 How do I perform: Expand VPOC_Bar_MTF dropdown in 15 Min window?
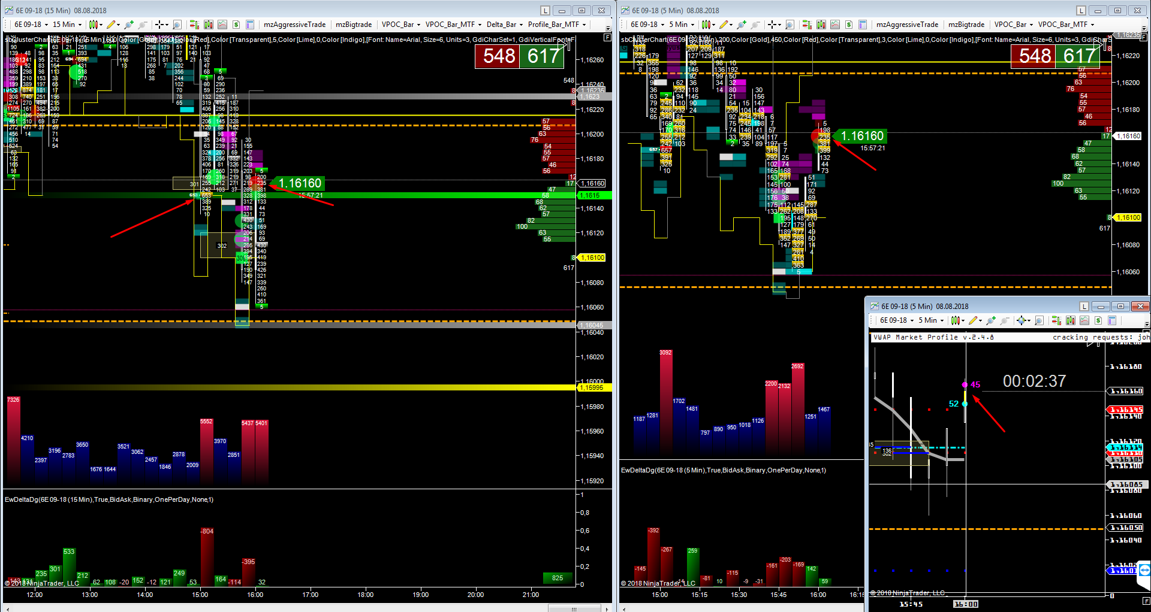[x=453, y=25]
